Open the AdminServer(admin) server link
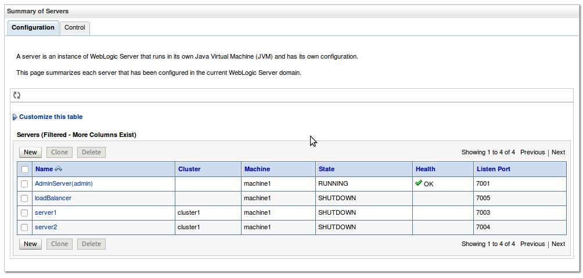This screenshot has width=583, height=278. 64,183
